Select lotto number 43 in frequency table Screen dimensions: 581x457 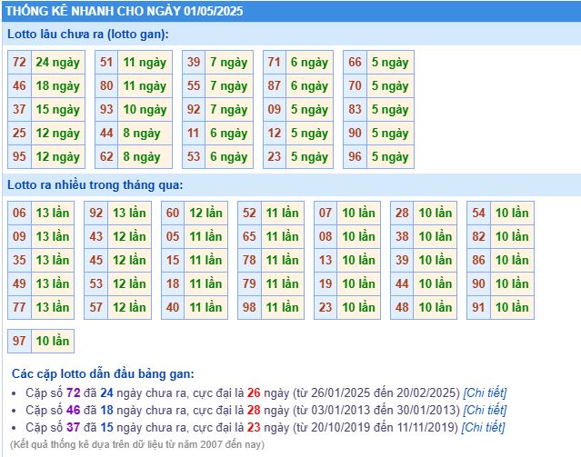tap(96, 236)
